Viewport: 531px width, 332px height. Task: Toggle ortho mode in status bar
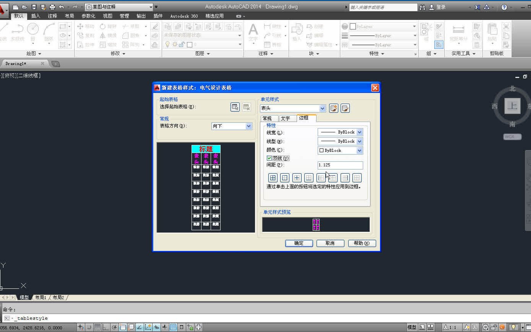click(106, 327)
